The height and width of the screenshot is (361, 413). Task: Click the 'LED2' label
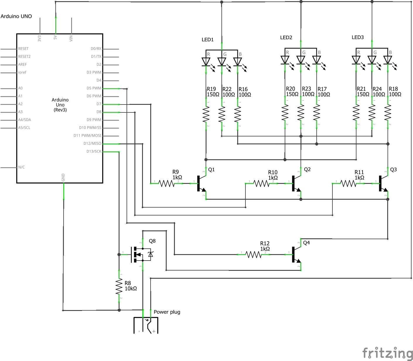tap(286, 37)
